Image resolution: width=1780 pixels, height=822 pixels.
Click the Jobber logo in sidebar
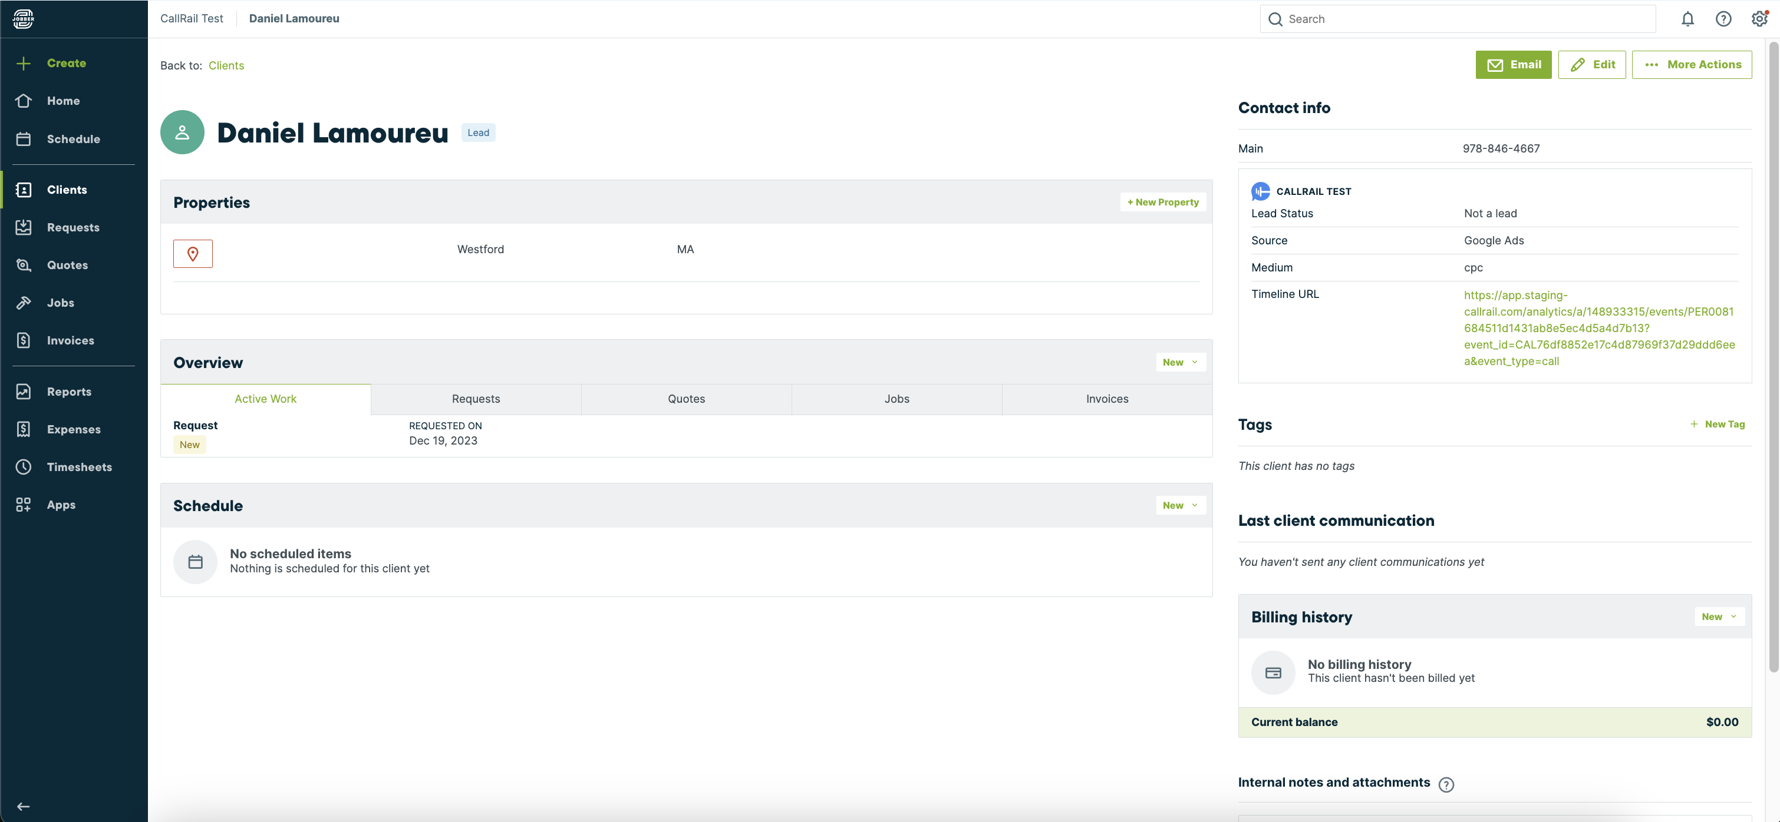click(24, 19)
